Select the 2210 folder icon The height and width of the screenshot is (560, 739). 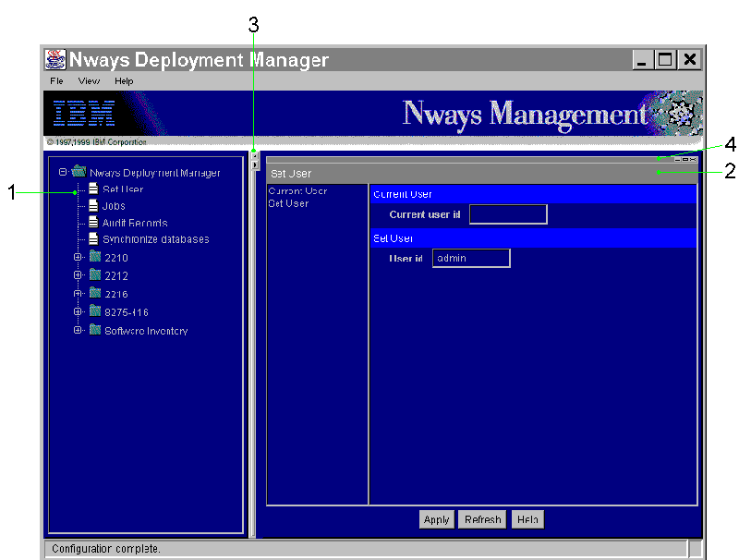tap(95, 257)
